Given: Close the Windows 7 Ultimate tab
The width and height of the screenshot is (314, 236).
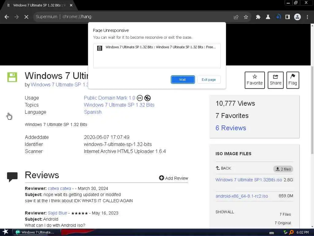Looking at the screenshot, I should [71, 5].
